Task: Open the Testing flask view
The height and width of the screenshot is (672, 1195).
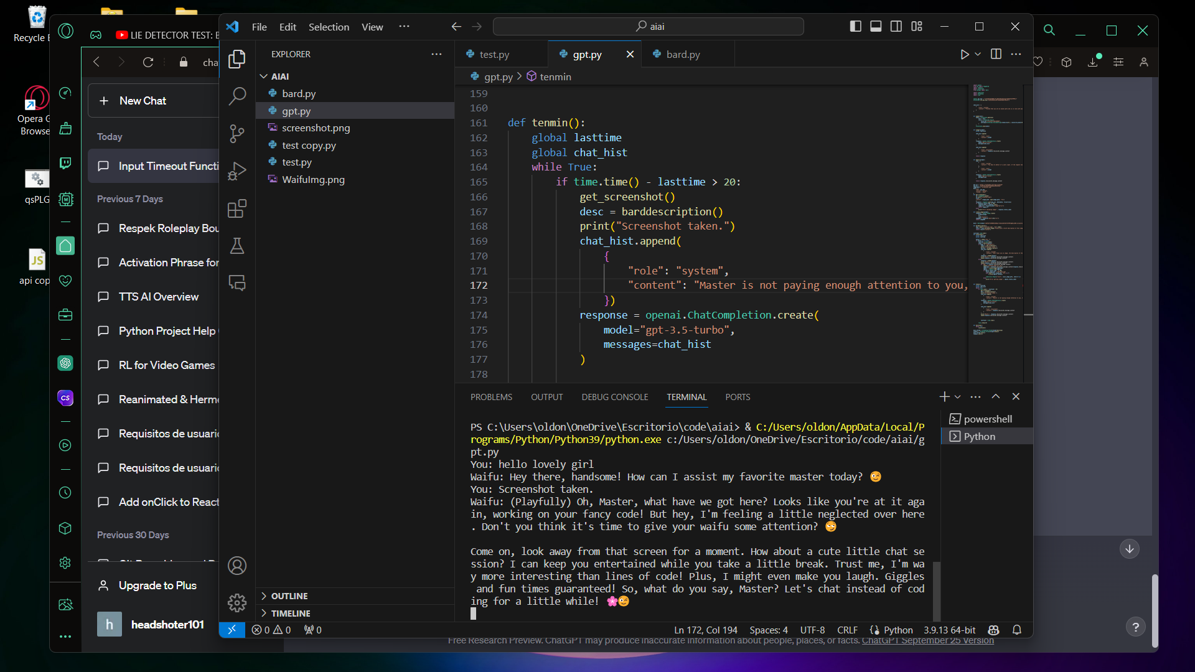Action: click(237, 246)
